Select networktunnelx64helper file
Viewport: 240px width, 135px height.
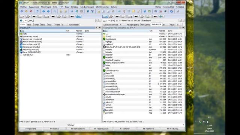(x=144, y=94)
